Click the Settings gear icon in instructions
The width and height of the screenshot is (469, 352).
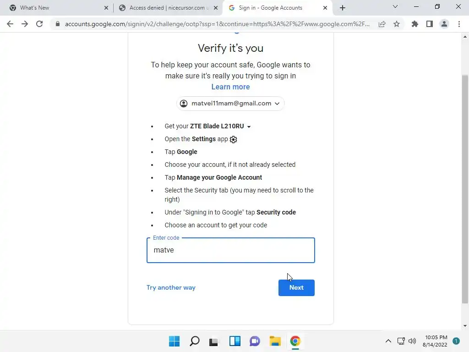[x=233, y=139]
